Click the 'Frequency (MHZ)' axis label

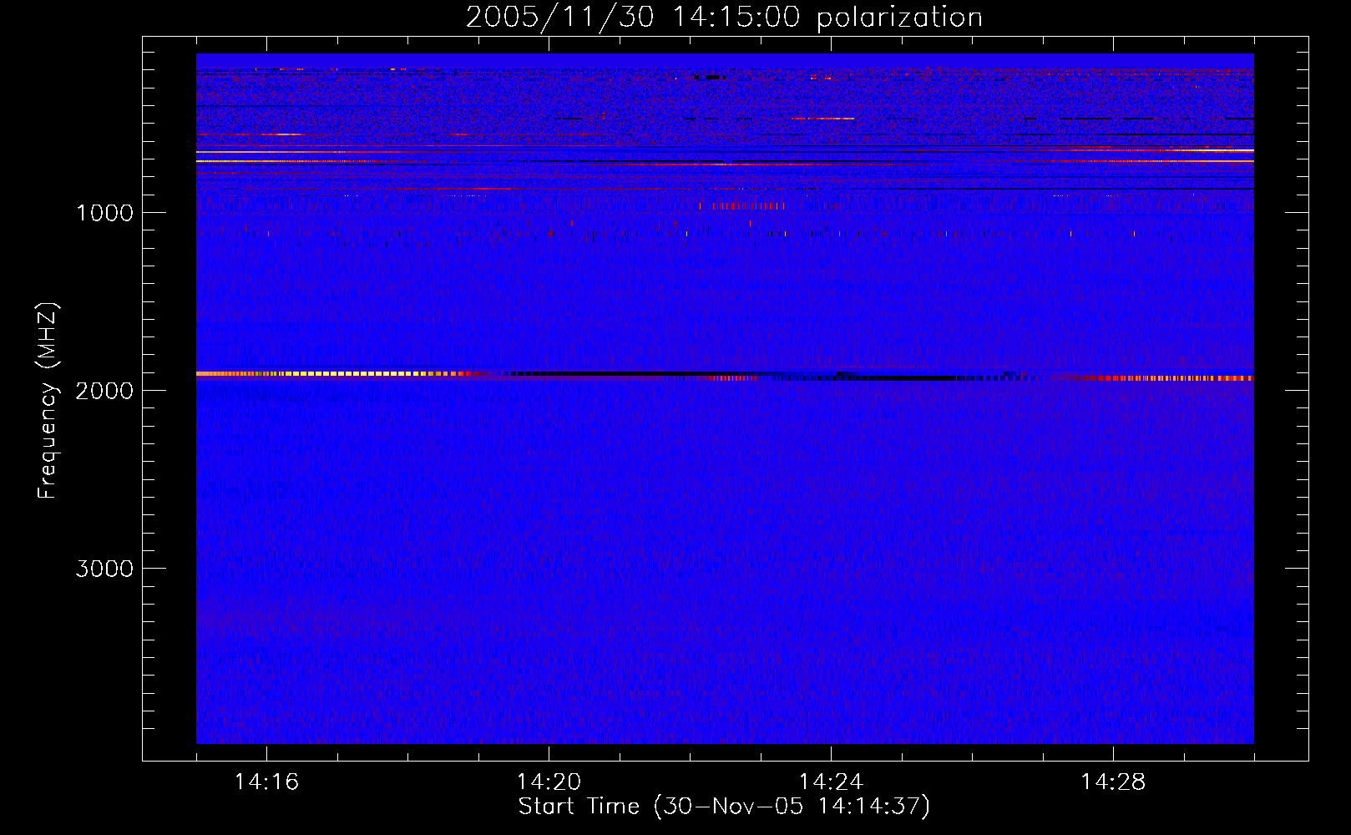[48, 400]
